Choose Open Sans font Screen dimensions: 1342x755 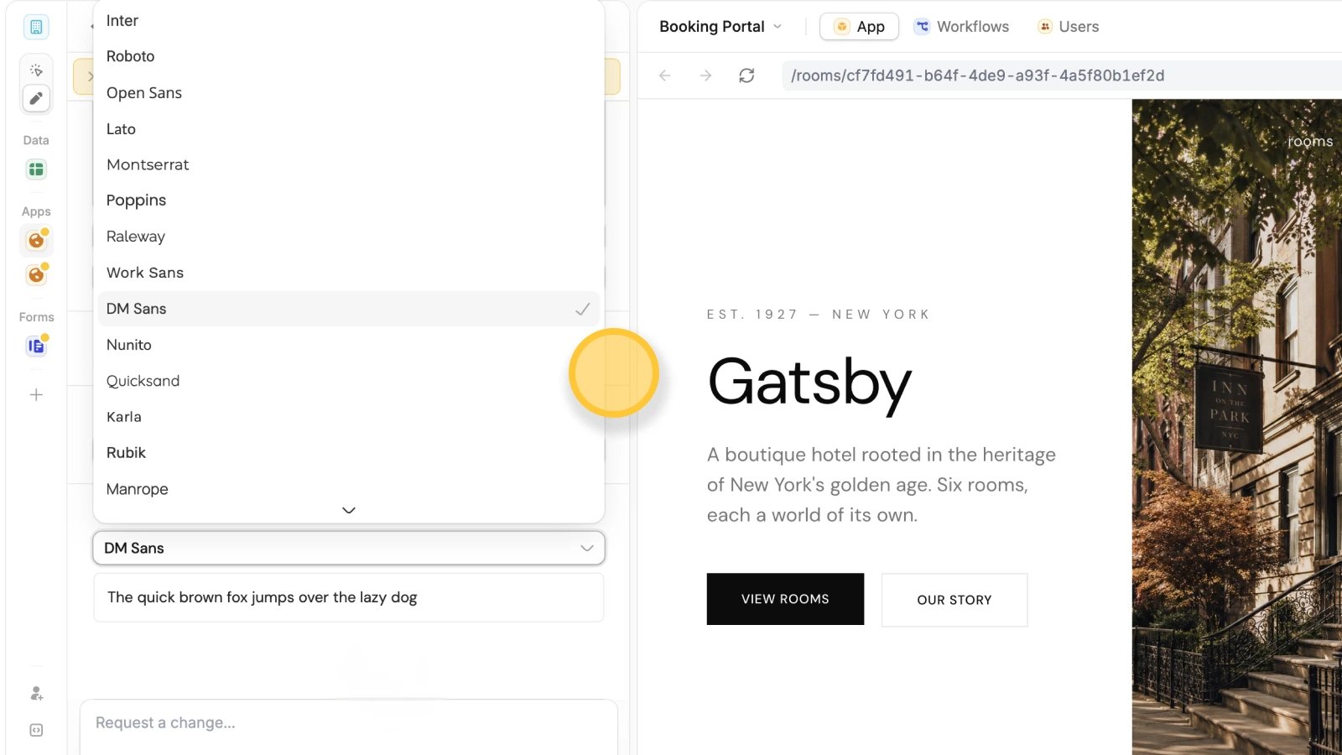click(349, 92)
